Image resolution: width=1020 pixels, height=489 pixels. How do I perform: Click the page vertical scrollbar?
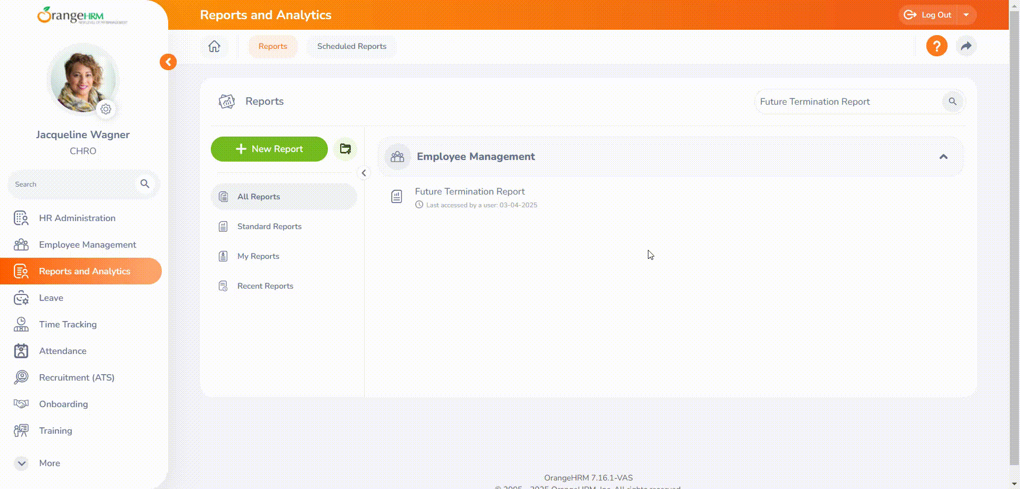(1014, 239)
